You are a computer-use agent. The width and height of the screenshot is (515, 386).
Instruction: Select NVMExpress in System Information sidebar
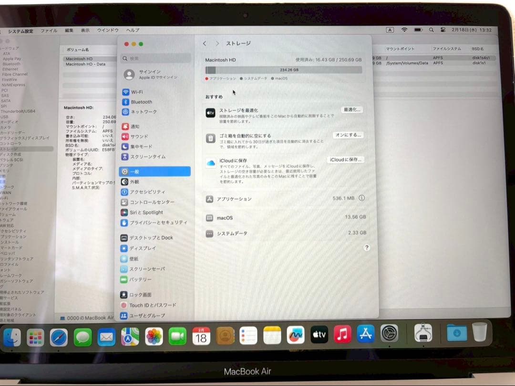tap(13, 85)
